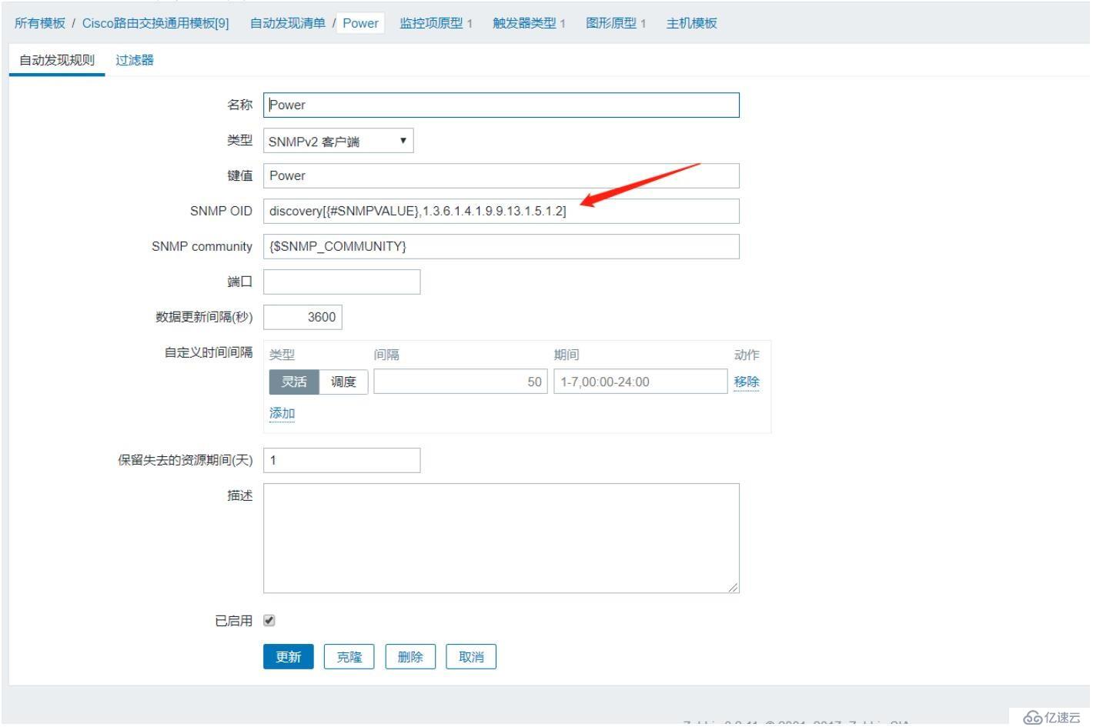This screenshot has height=727, width=1093.
Task: Toggle the 已启用 checkbox
Action: (x=269, y=621)
